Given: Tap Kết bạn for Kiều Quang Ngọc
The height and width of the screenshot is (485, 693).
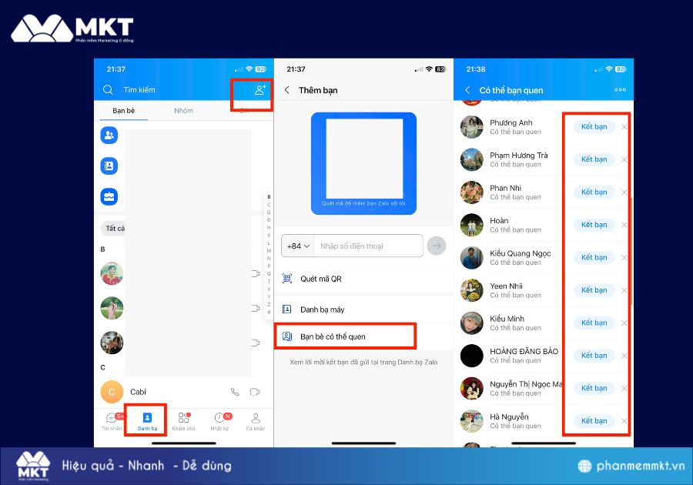Looking at the screenshot, I should [594, 258].
